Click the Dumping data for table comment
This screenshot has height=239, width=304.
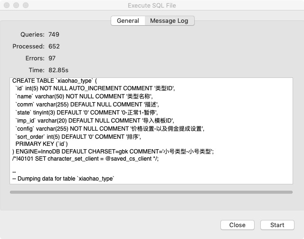click(64, 179)
